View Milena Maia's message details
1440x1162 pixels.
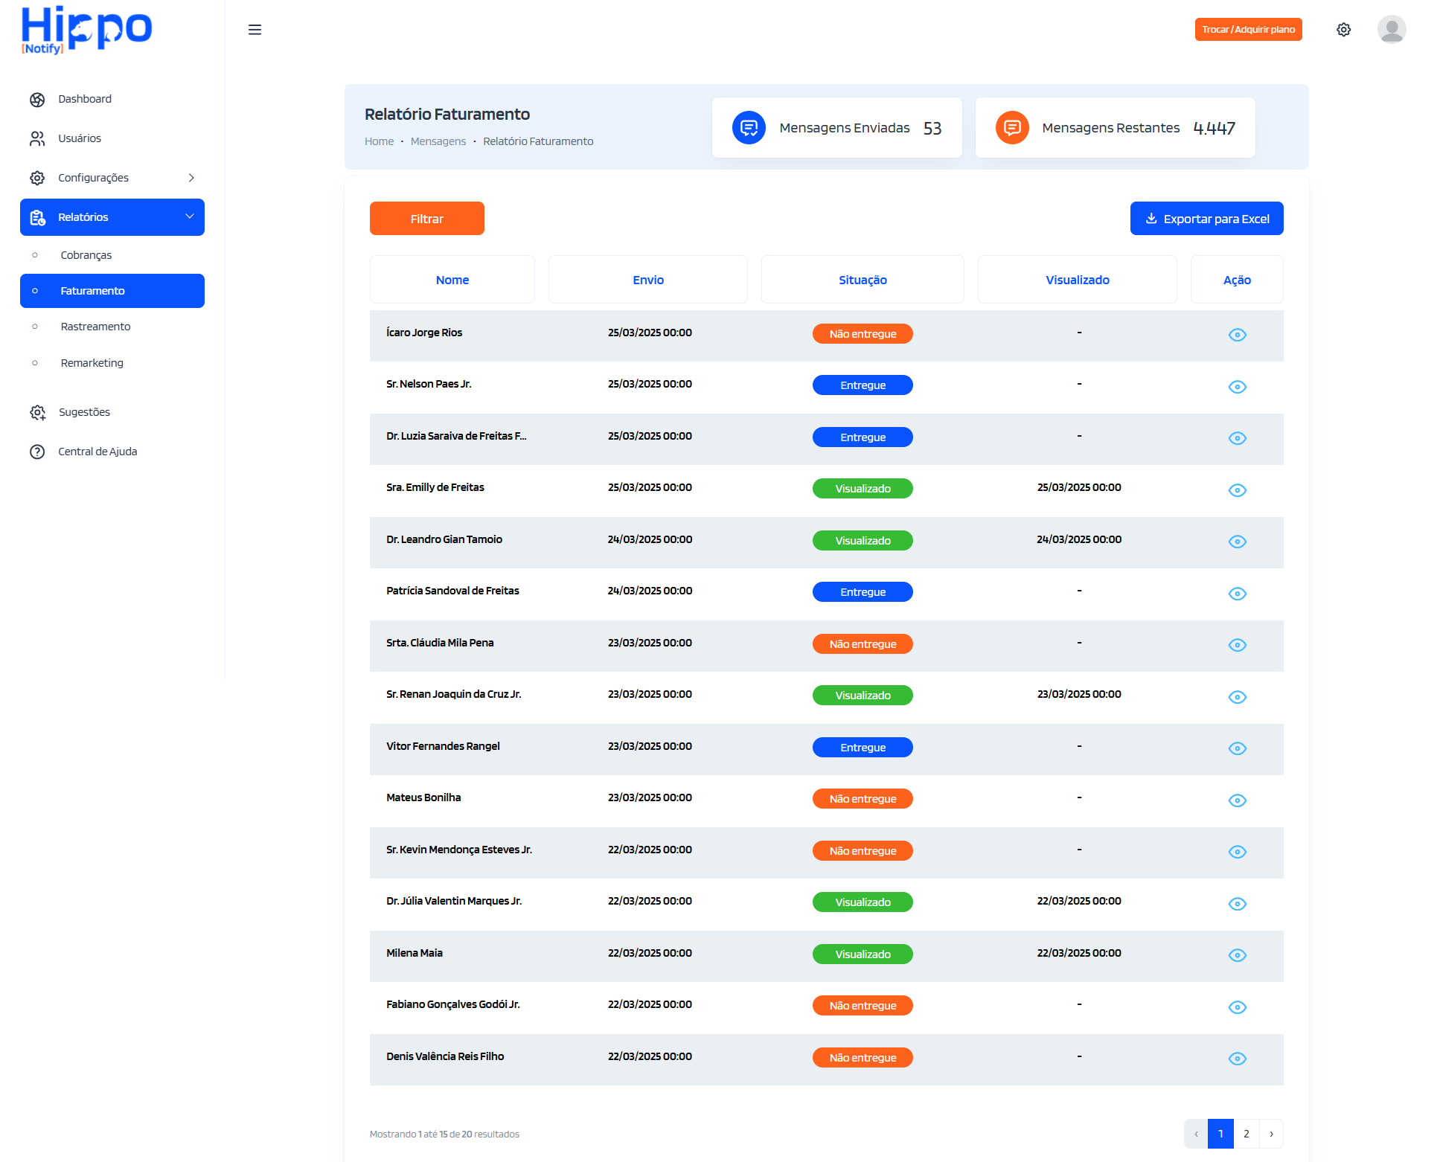click(x=1237, y=955)
